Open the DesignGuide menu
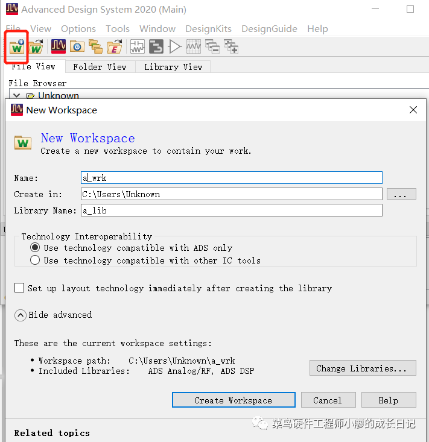429x442 pixels. pos(269,28)
